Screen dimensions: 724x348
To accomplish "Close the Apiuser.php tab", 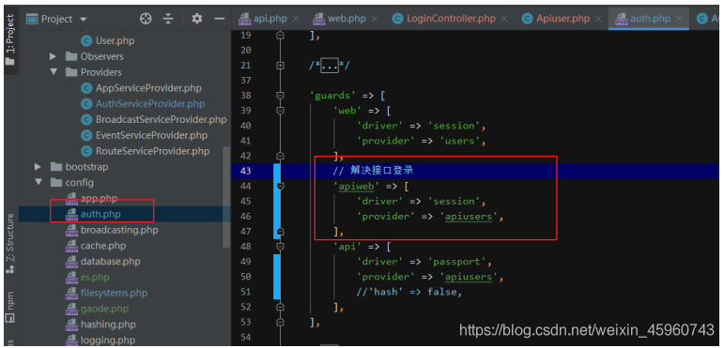I will tap(598, 19).
